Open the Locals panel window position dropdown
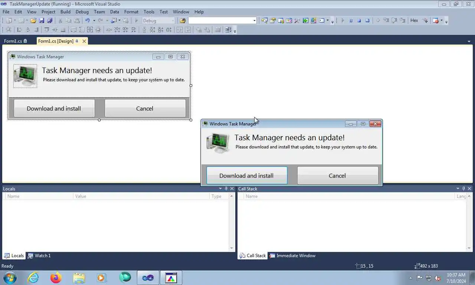This screenshot has width=475, height=285. (x=220, y=189)
